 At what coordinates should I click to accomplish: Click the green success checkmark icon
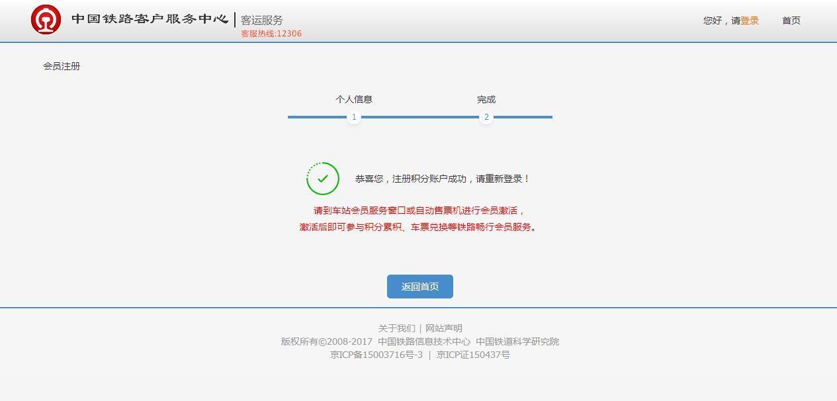pyautogui.click(x=323, y=179)
